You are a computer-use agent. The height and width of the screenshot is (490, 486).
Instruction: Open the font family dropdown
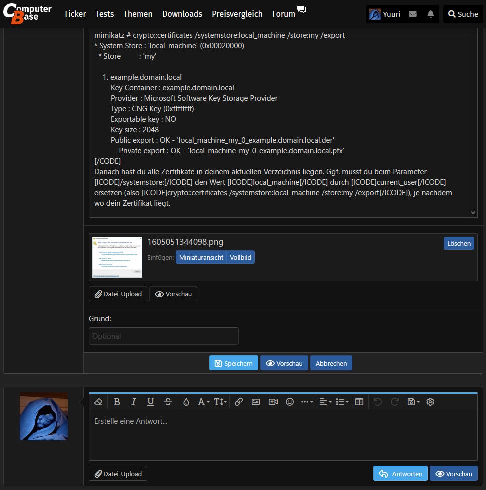click(204, 402)
